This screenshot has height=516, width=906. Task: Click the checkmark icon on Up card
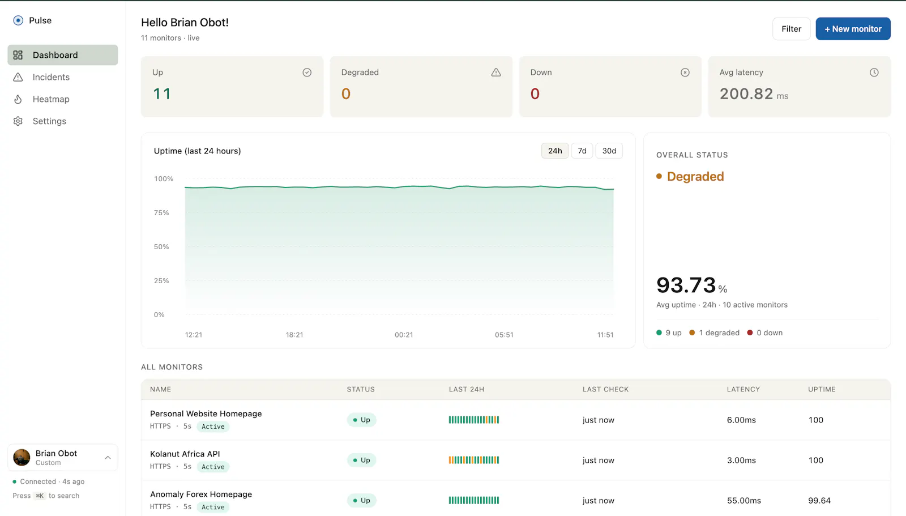[307, 73]
